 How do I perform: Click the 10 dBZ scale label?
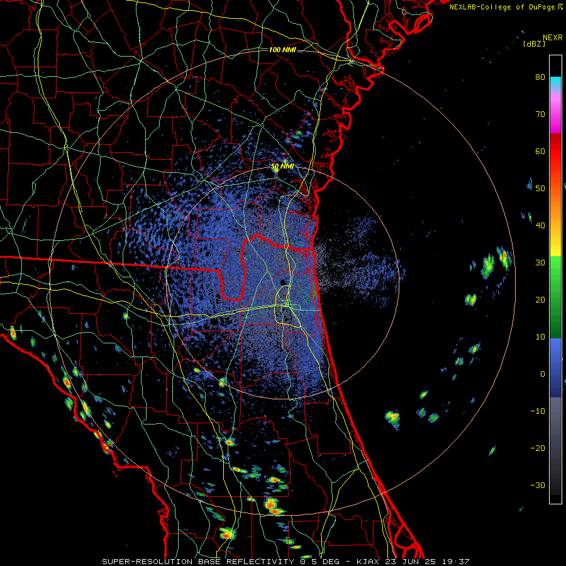click(x=540, y=337)
